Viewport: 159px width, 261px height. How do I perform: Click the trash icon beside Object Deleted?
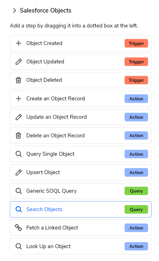coord(18,80)
